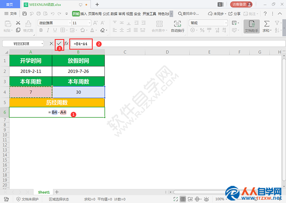This screenshot has width=286, height=203.
Task: Click the Percent style icon
Action: pyautogui.click(x=202, y=30)
